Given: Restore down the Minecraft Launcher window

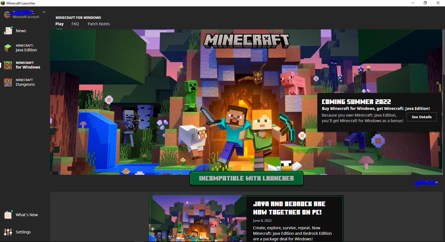Looking at the screenshot, I should point(425,3).
